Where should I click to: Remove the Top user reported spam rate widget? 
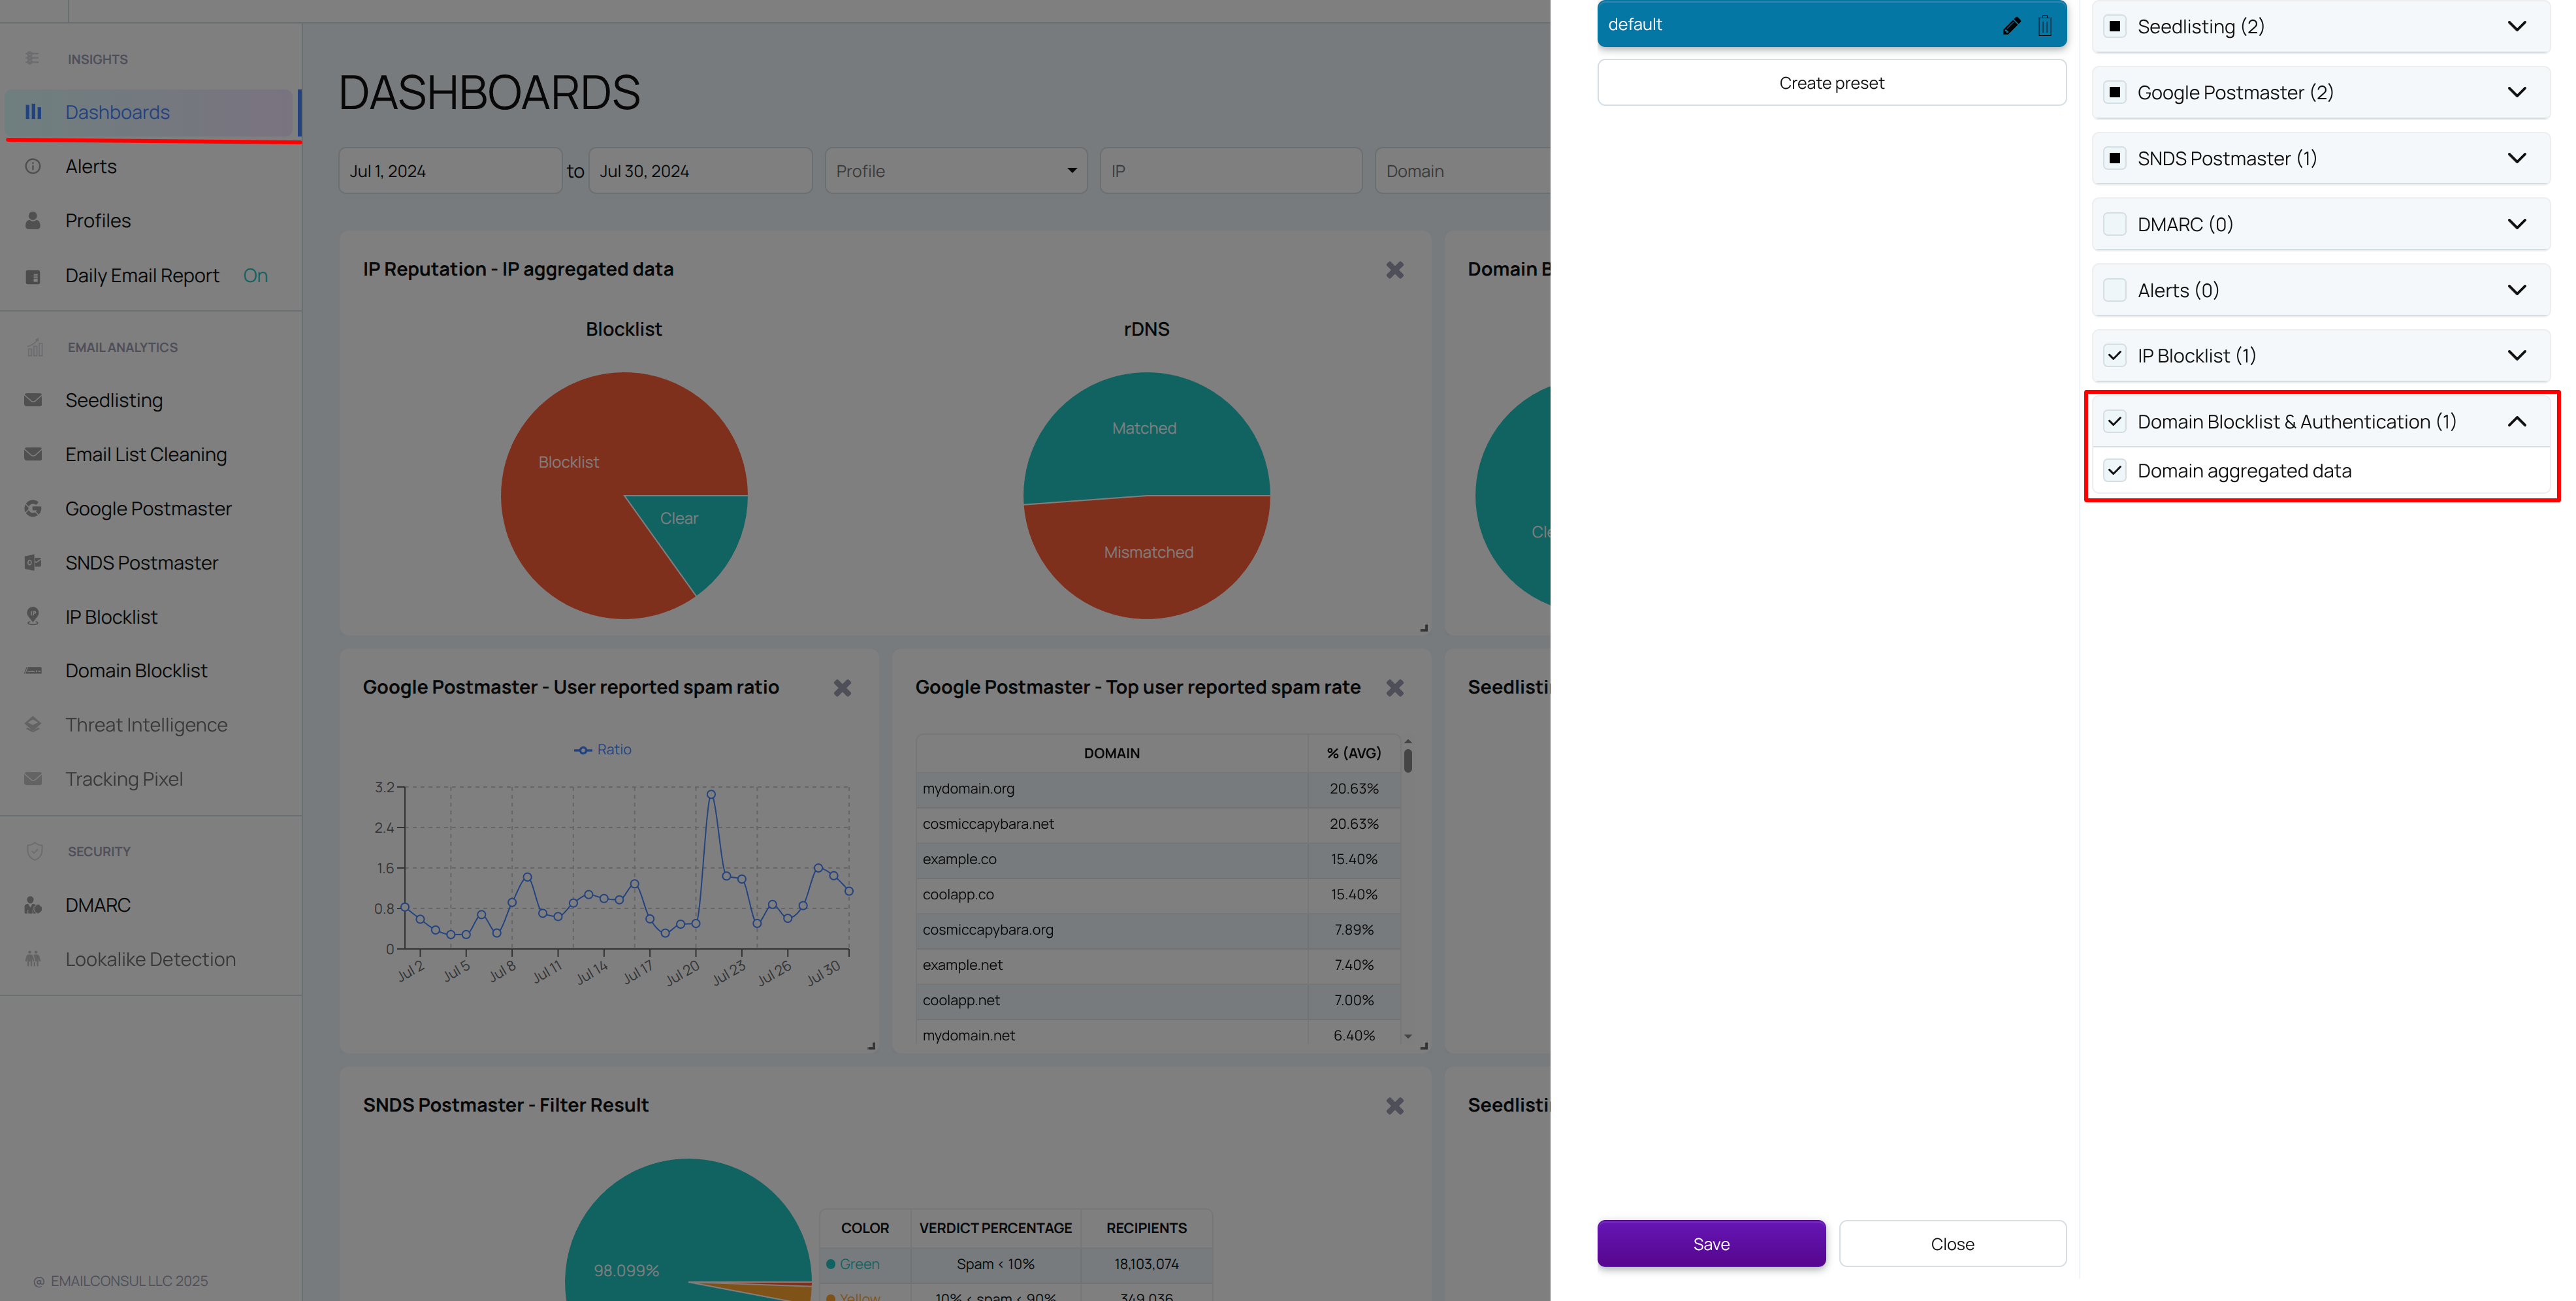1395,688
